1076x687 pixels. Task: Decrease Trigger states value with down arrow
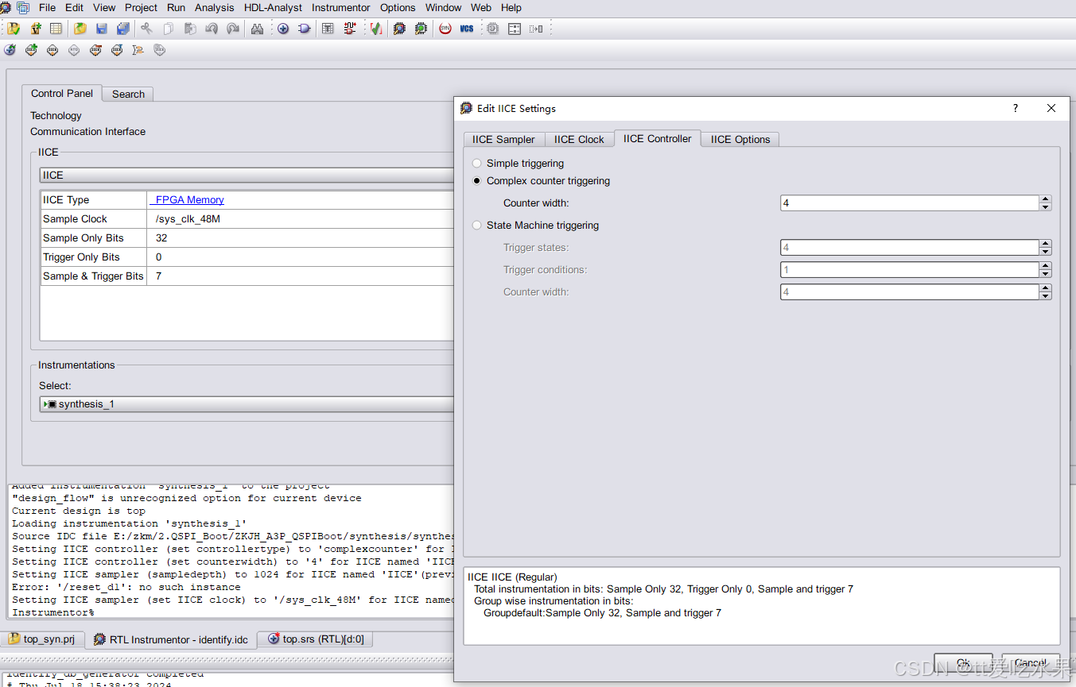pos(1045,250)
